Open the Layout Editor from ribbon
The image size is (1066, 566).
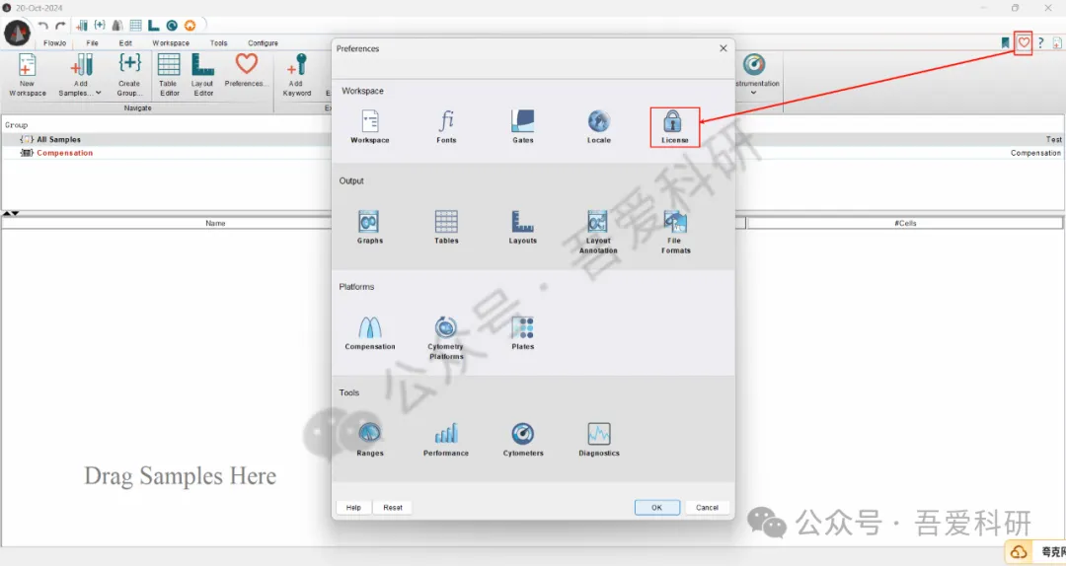[x=202, y=75]
